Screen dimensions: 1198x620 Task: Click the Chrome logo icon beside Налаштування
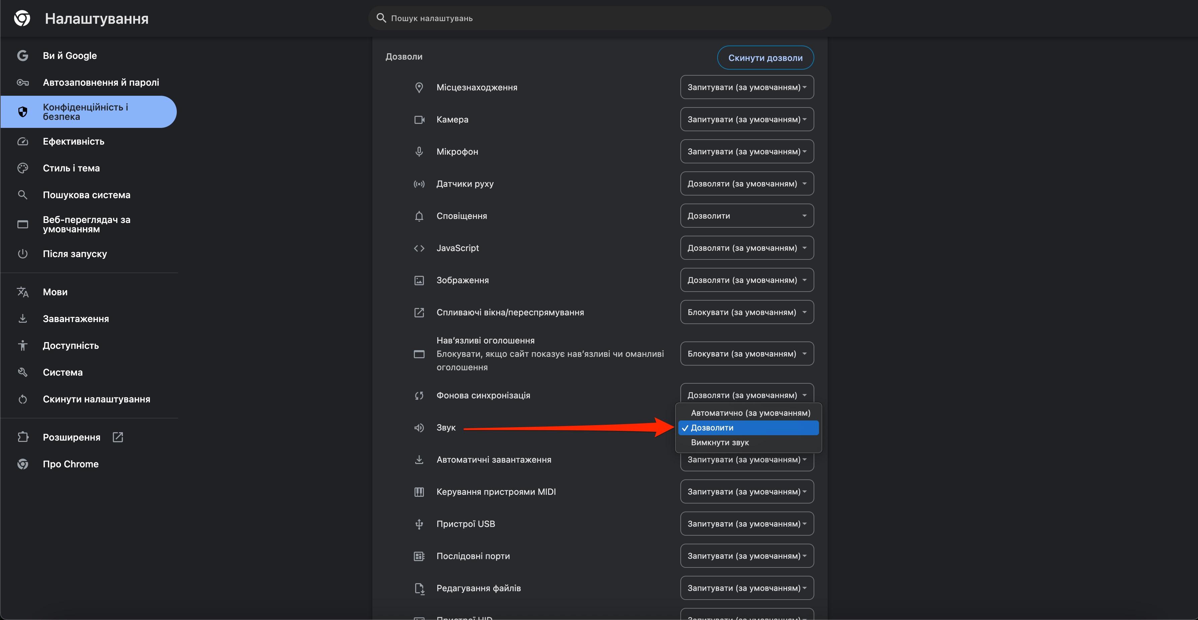tap(22, 18)
